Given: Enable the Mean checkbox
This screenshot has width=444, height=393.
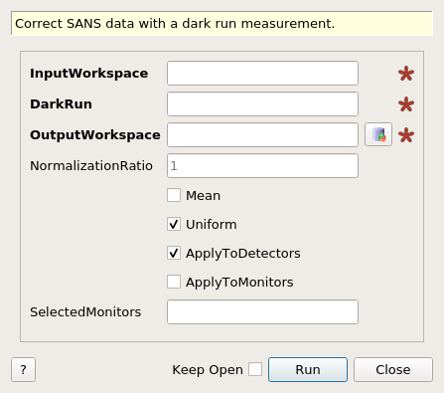Looking at the screenshot, I should (x=174, y=195).
